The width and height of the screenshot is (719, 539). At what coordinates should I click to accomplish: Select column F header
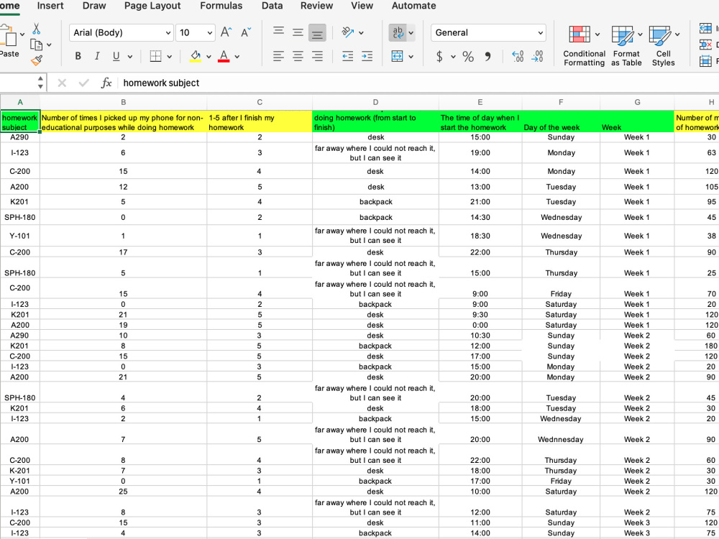(x=561, y=102)
